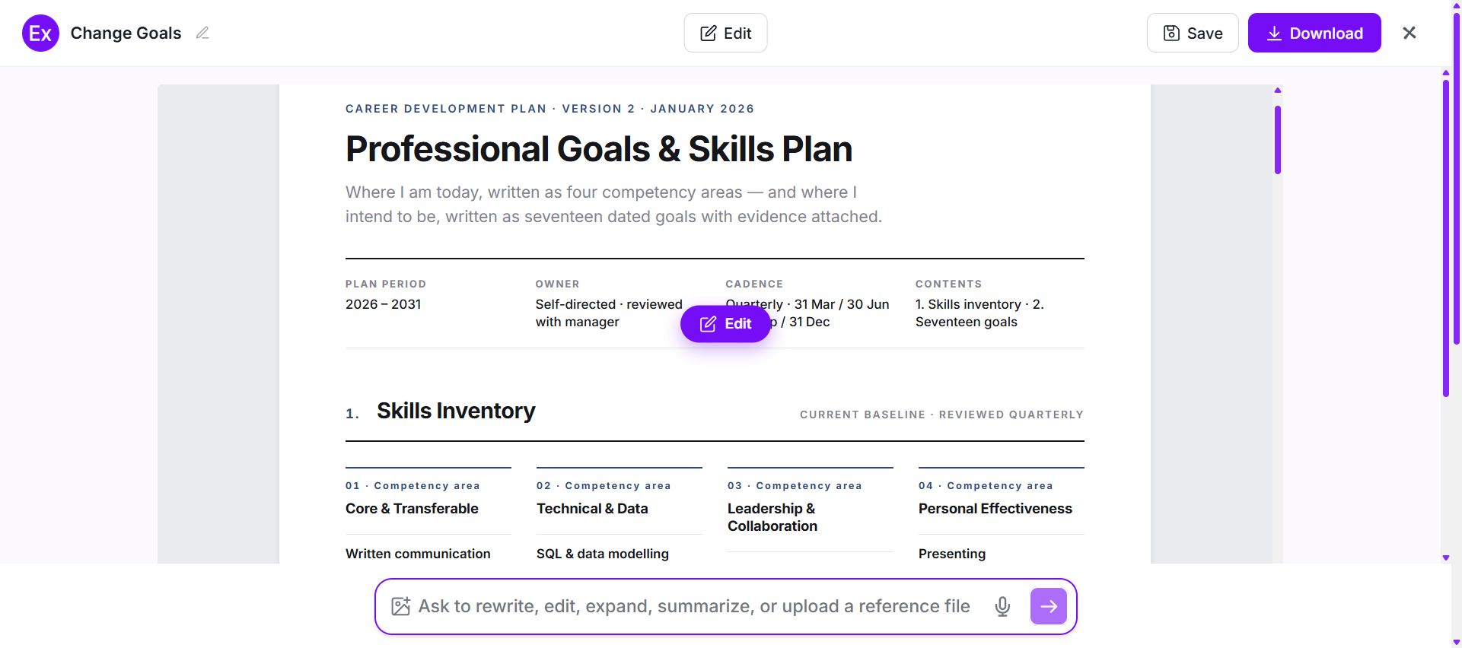This screenshot has width=1462, height=648.
Task: Click the image upload icon in prompt bar
Action: 401,606
